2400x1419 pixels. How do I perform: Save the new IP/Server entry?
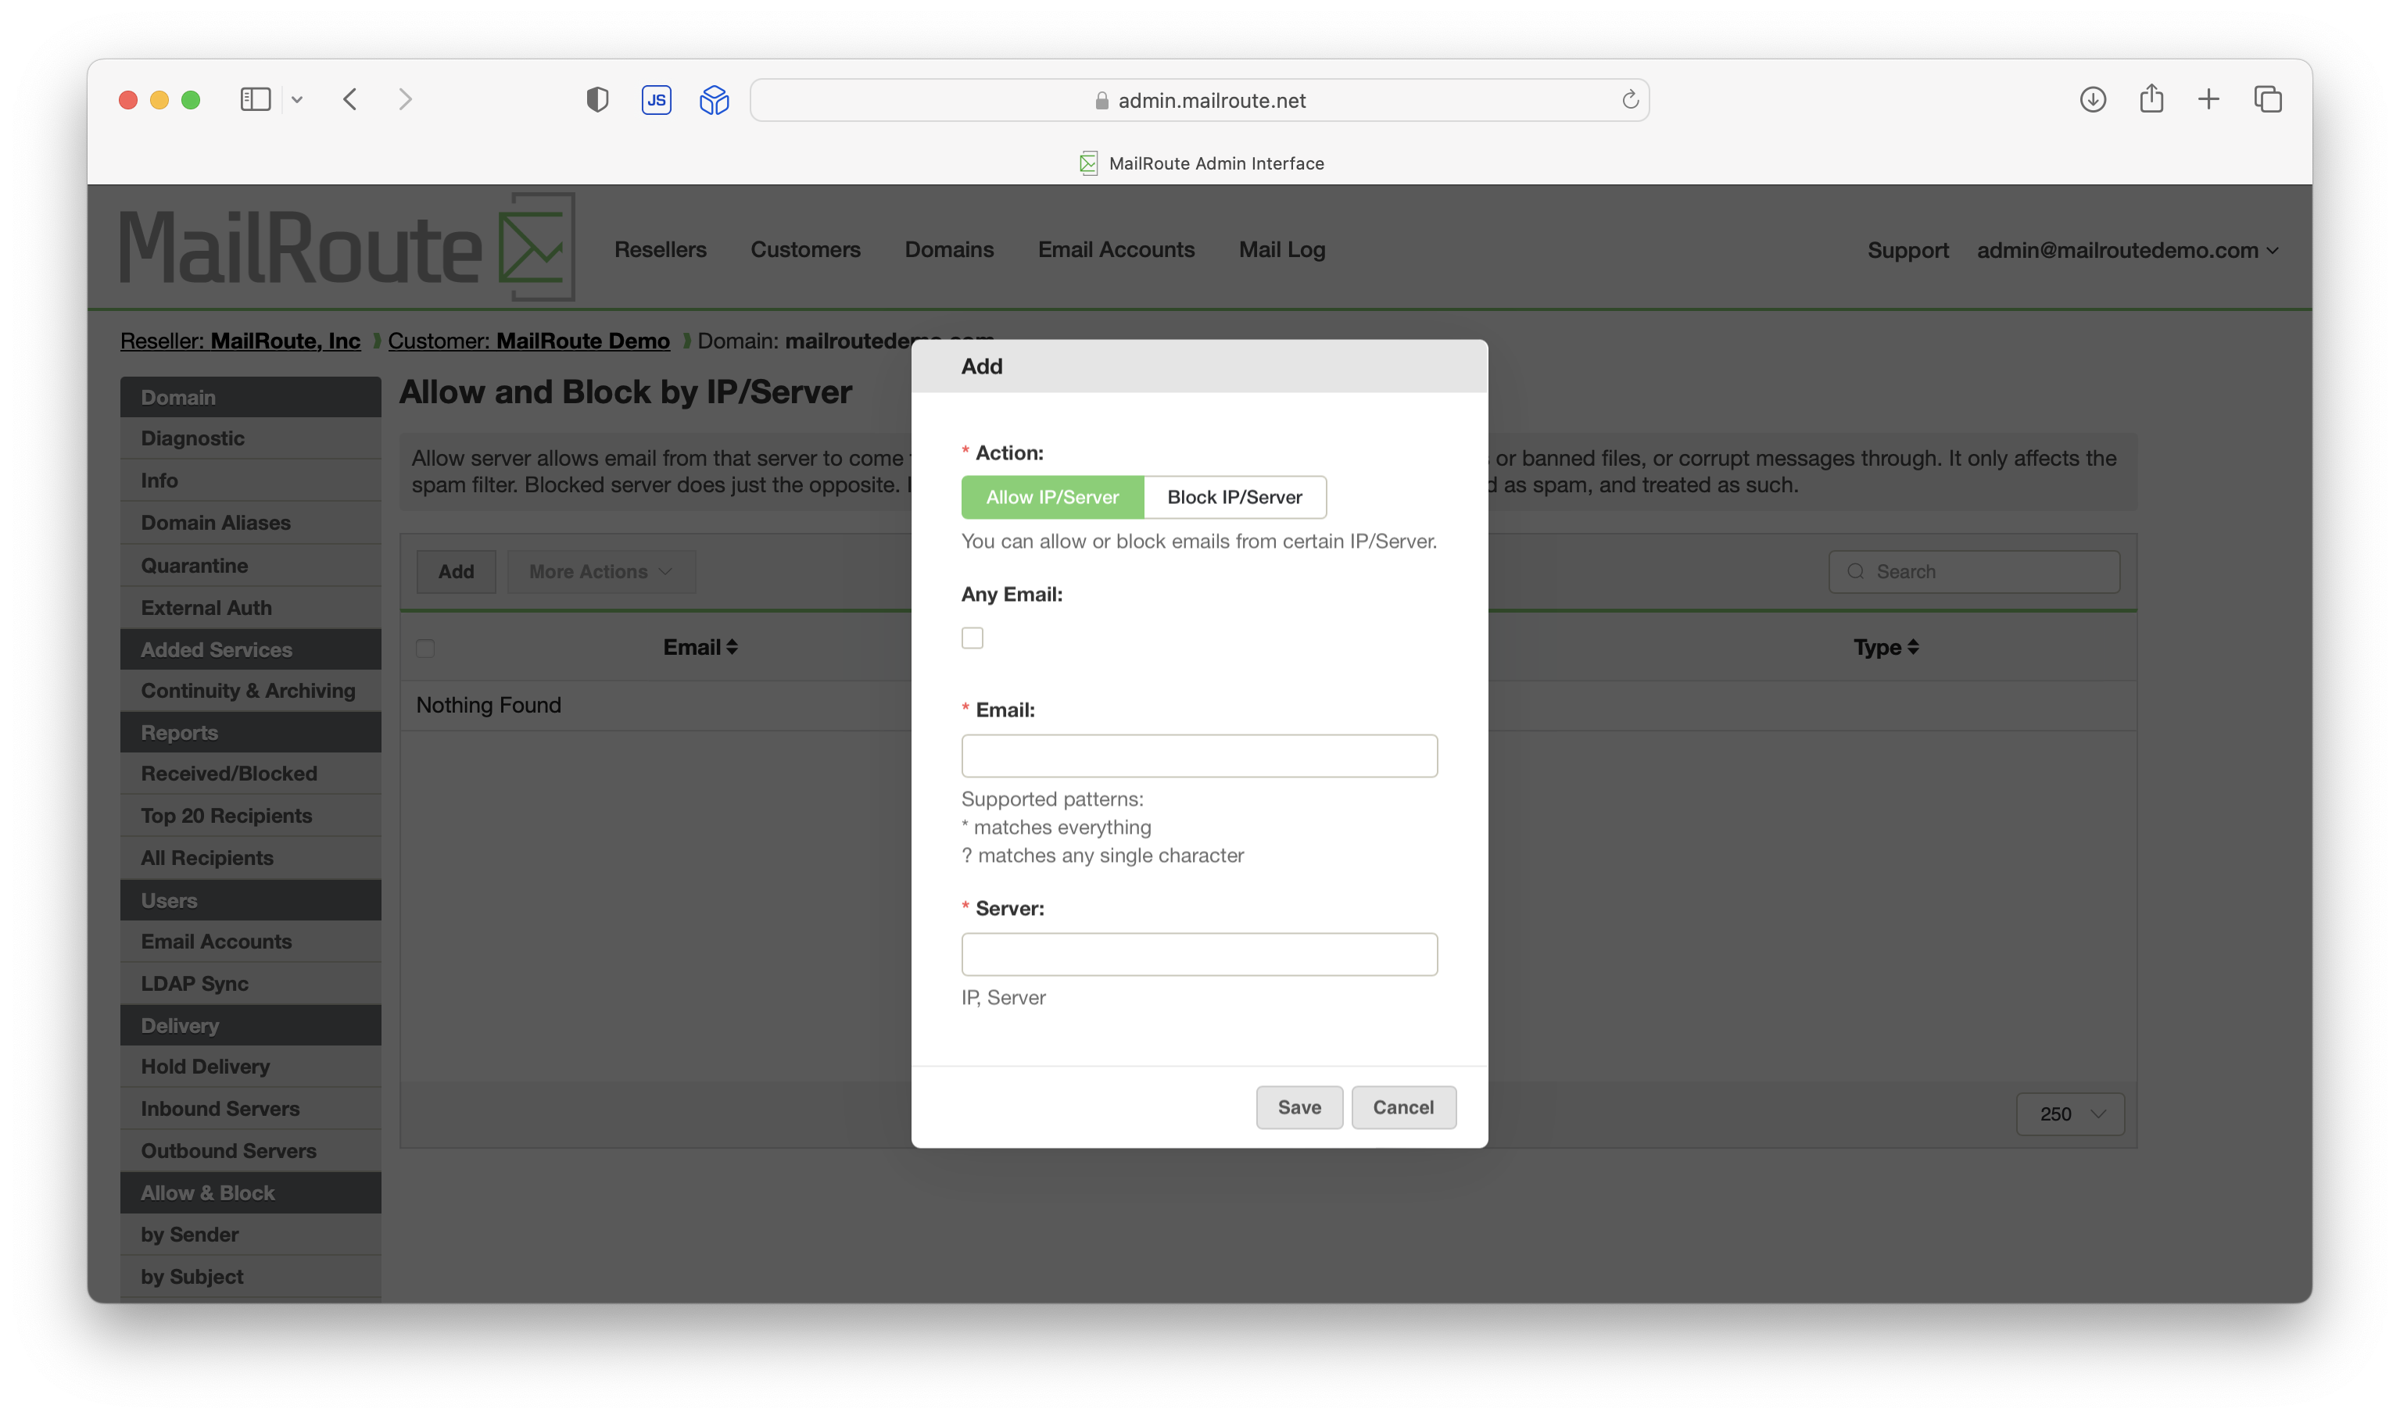(x=1299, y=1107)
